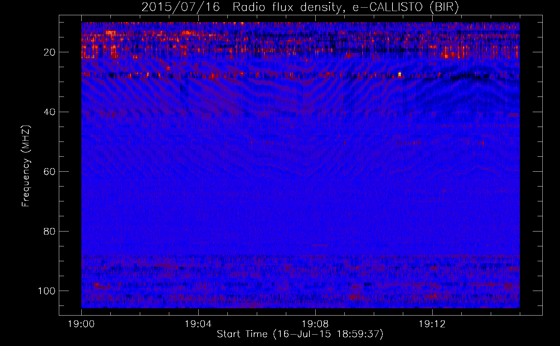Click the 60 frequency tick label

pyautogui.click(x=49, y=172)
